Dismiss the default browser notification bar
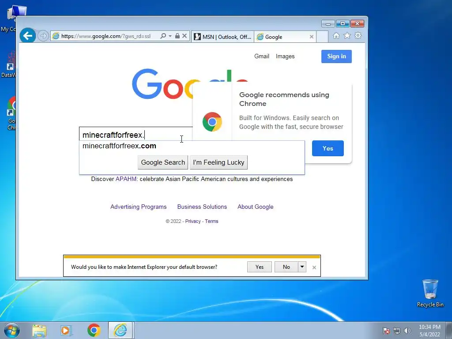Viewport: 452px width, 339px height. point(314,267)
